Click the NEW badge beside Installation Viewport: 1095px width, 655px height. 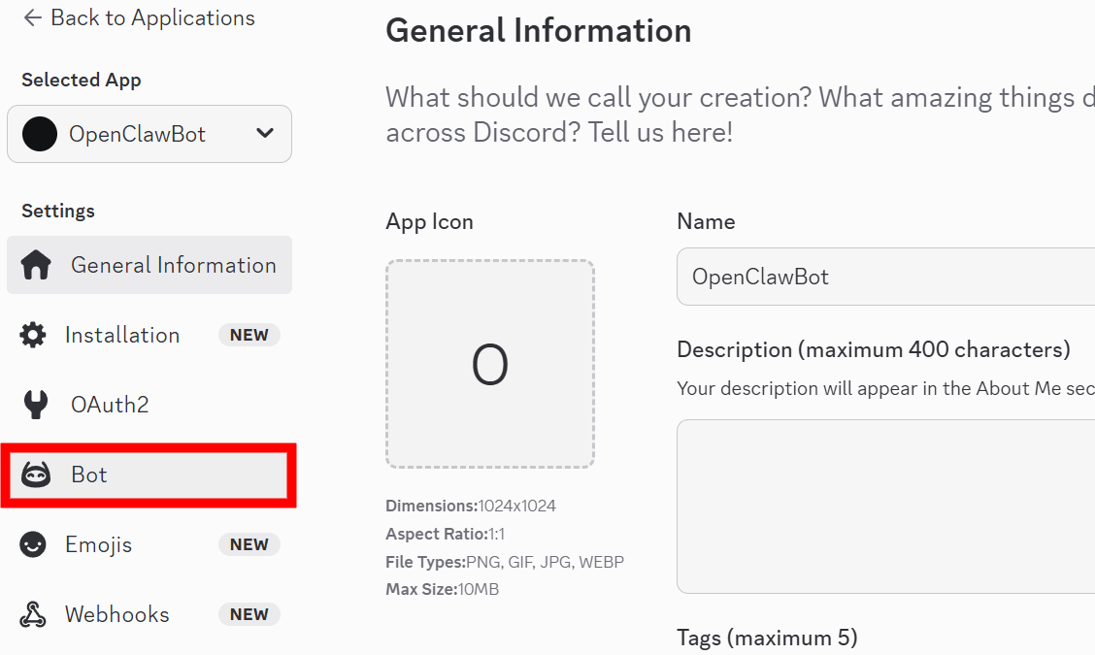click(x=249, y=335)
